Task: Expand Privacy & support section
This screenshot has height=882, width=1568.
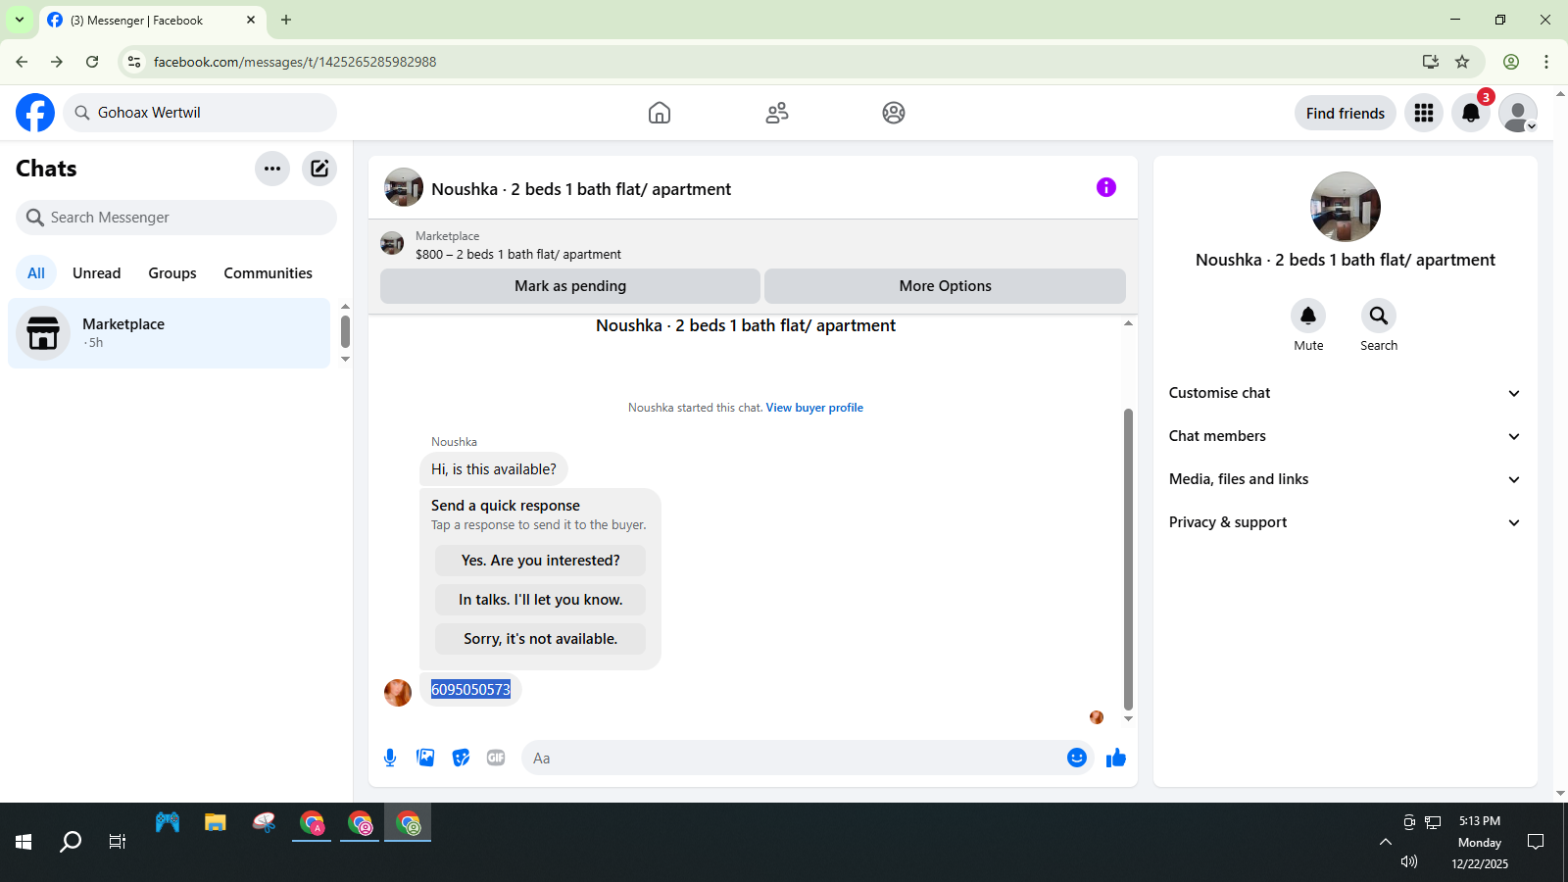Action: tap(1345, 522)
